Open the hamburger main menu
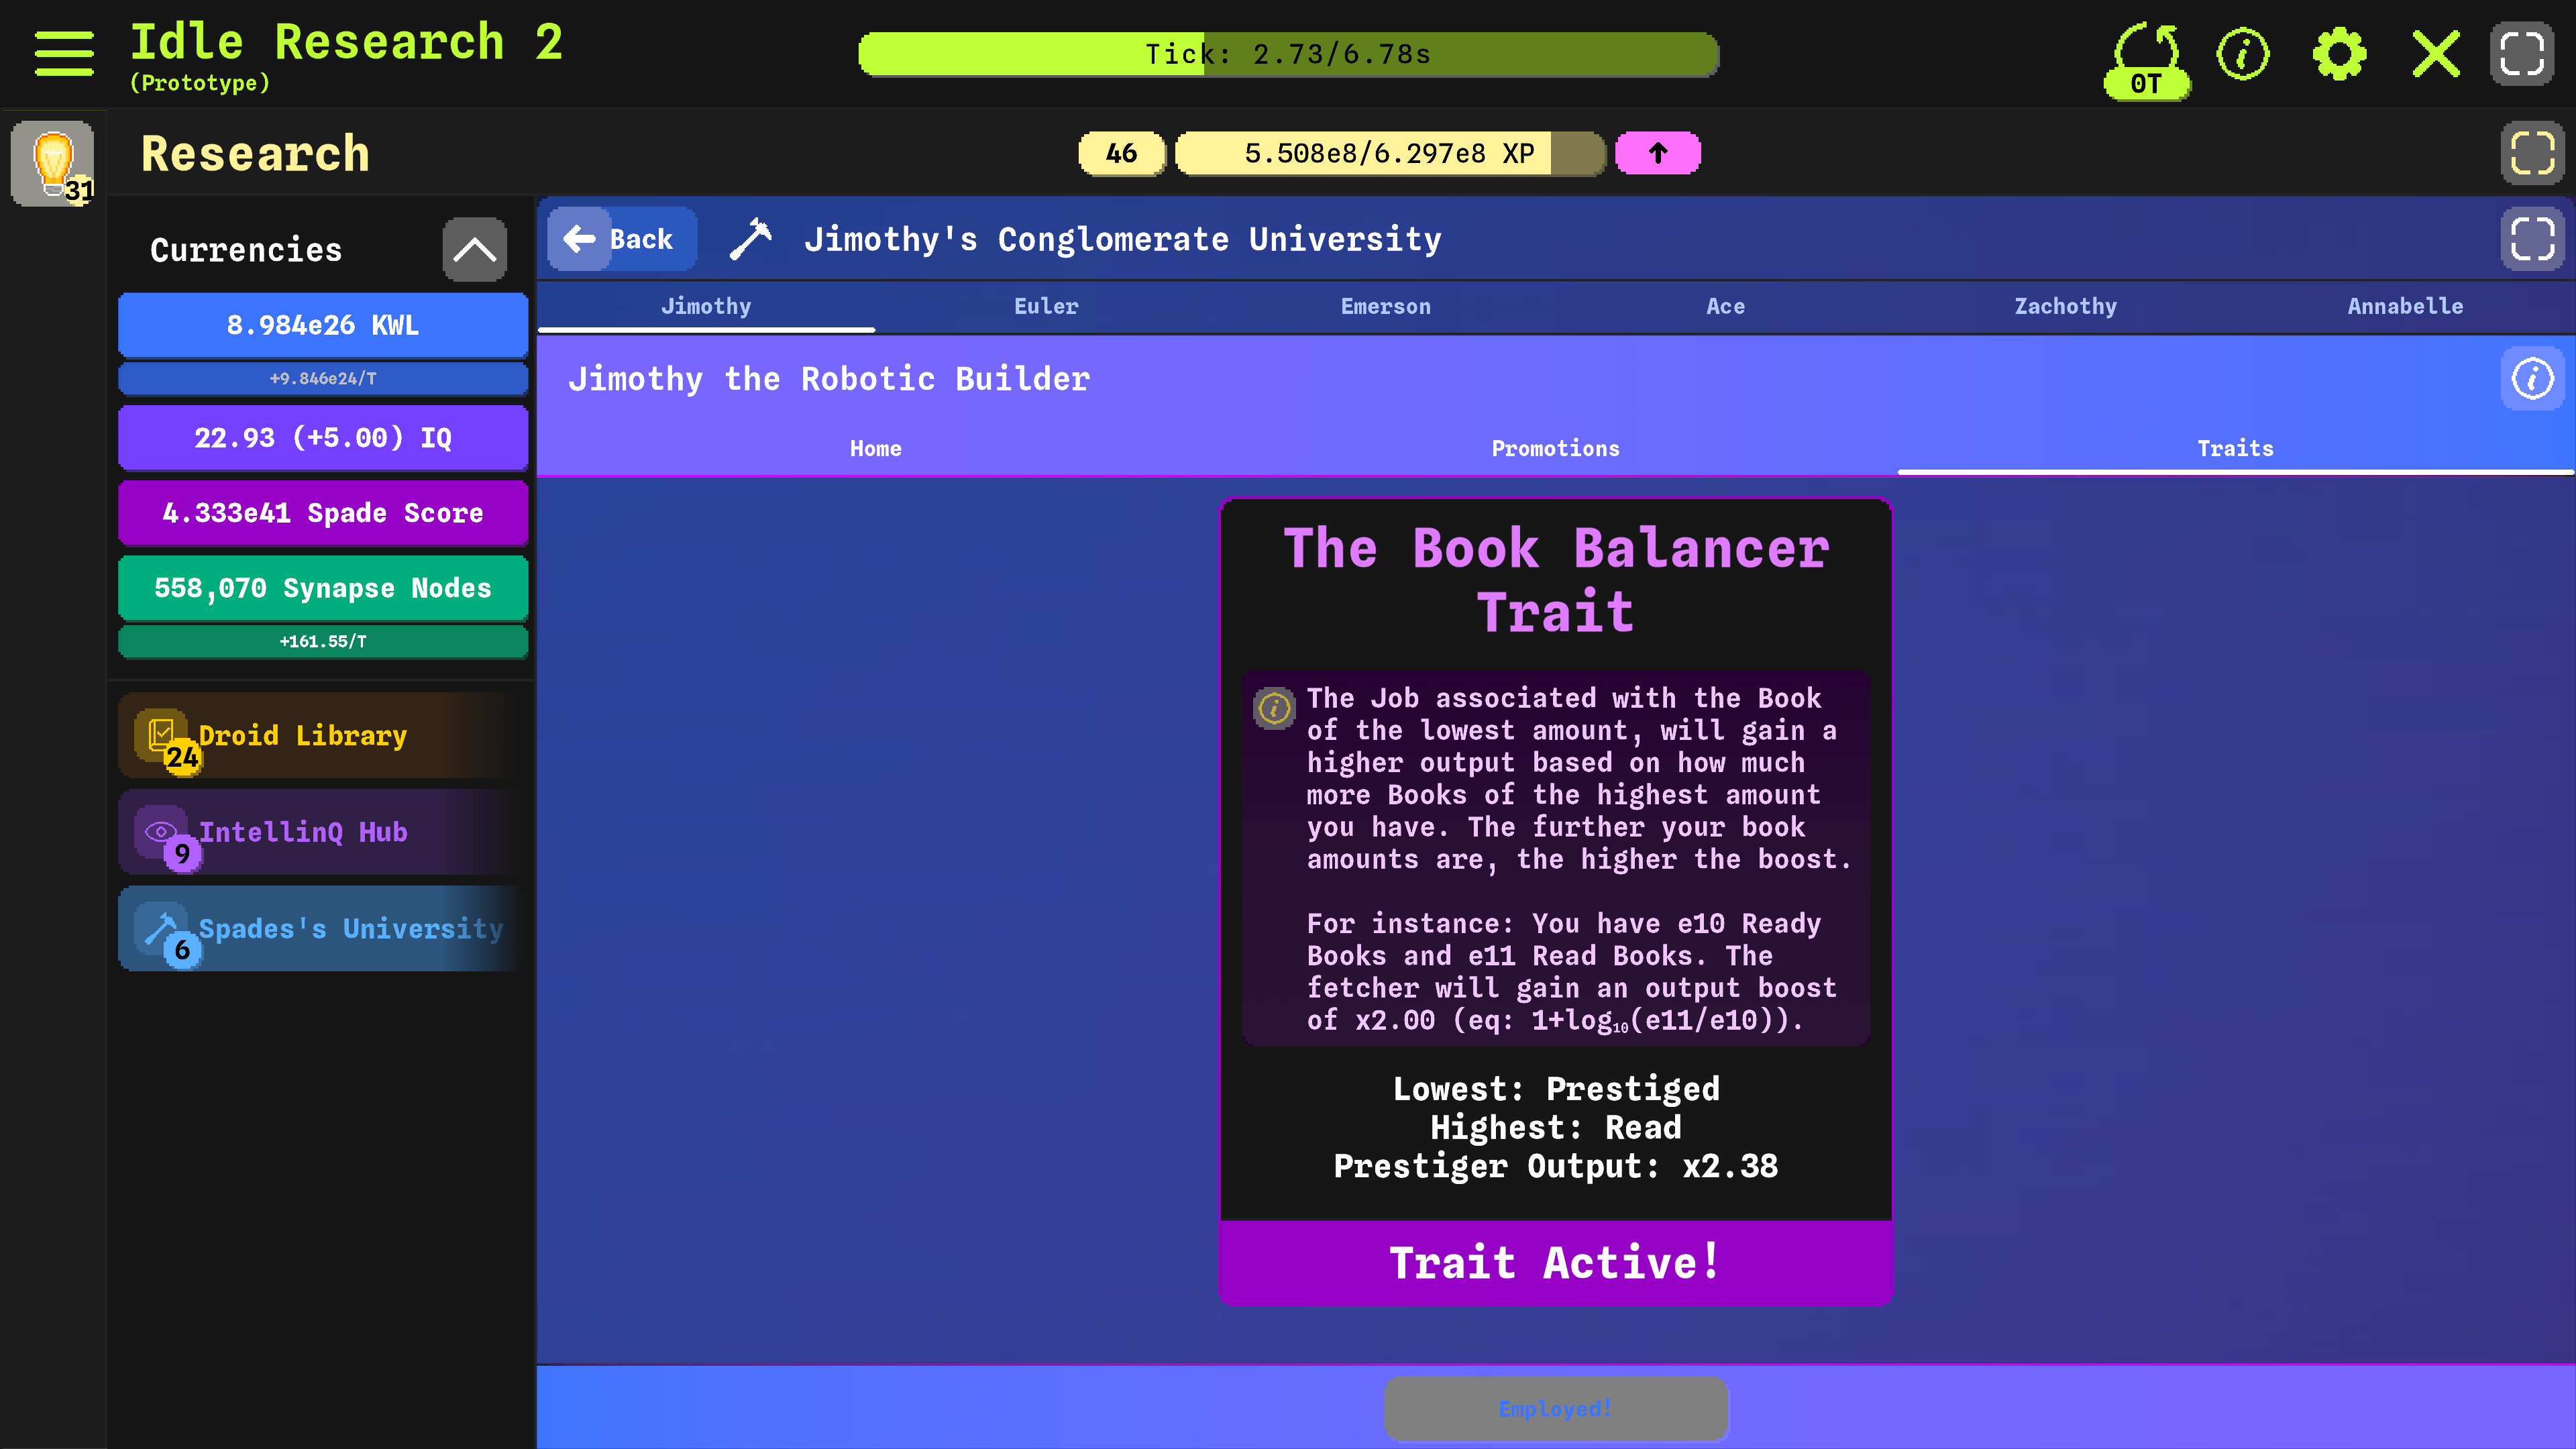This screenshot has height=1449, width=2576. point(64,53)
